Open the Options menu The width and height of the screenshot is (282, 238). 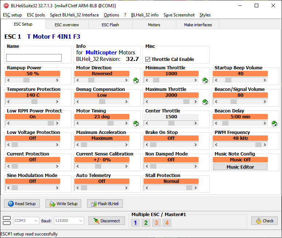(x=111, y=15)
